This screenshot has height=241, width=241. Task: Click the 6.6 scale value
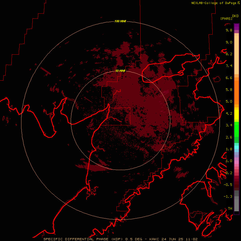coord(229,78)
